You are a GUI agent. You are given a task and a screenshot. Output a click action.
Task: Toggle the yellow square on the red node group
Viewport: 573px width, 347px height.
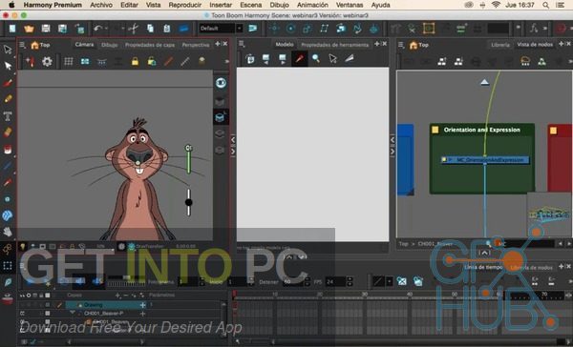click(553, 131)
